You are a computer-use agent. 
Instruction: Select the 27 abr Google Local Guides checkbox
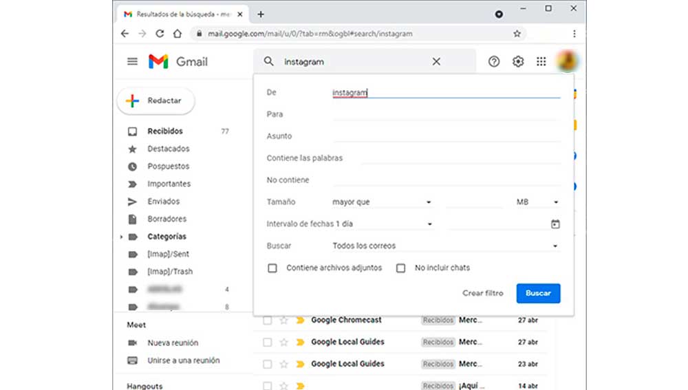click(x=267, y=342)
